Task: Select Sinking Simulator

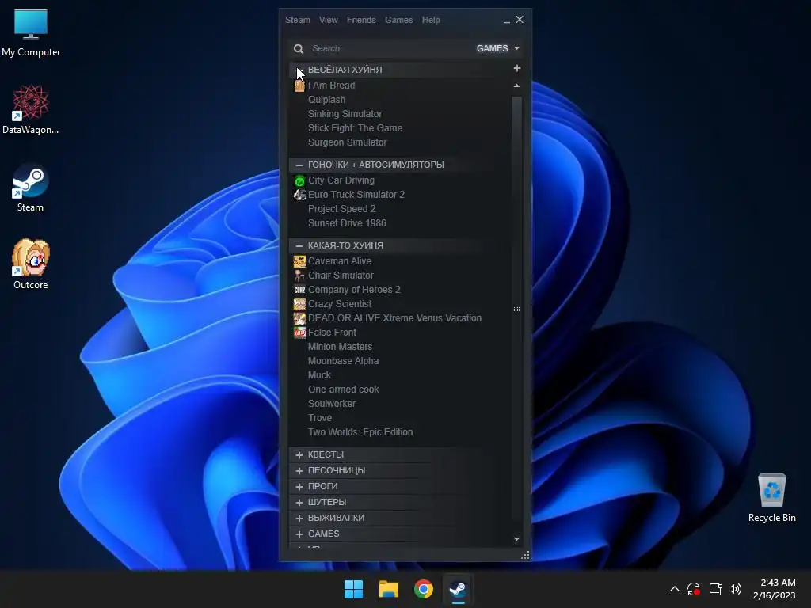Action: pyautogui.click(x=345, y=114)
